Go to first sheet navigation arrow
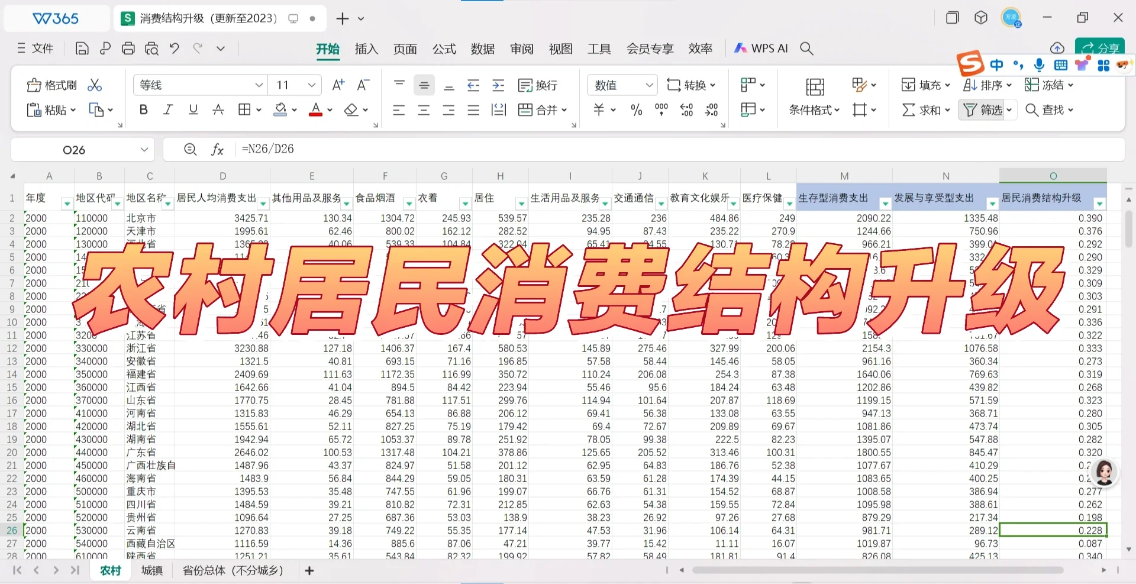Screen dimensions: 1136x584 pyautogui.click(x=17, y=570)
